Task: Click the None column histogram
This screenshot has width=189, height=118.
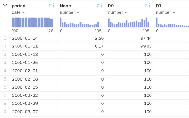Action: tap(80, 22)
